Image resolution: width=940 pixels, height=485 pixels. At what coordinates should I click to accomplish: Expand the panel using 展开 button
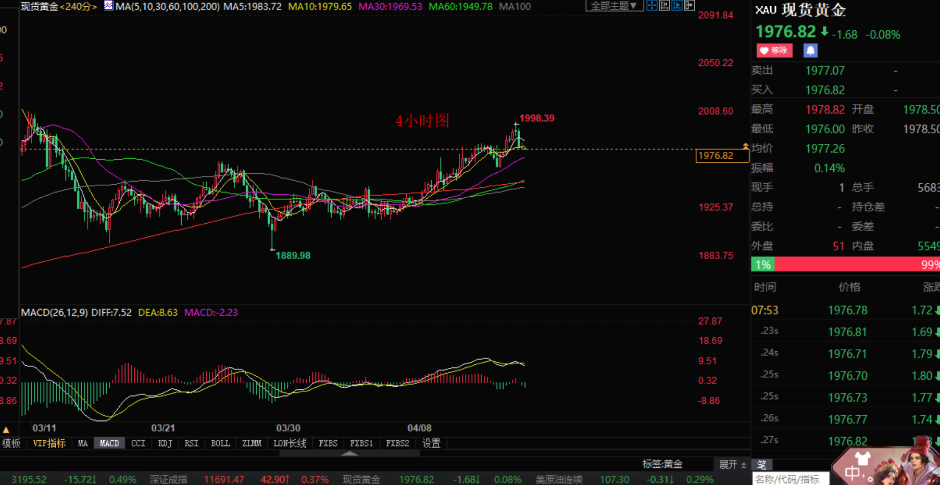click(732, 464)
